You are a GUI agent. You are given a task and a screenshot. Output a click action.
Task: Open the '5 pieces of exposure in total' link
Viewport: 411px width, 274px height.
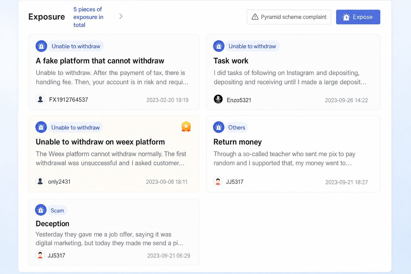[x=88, y=17]
